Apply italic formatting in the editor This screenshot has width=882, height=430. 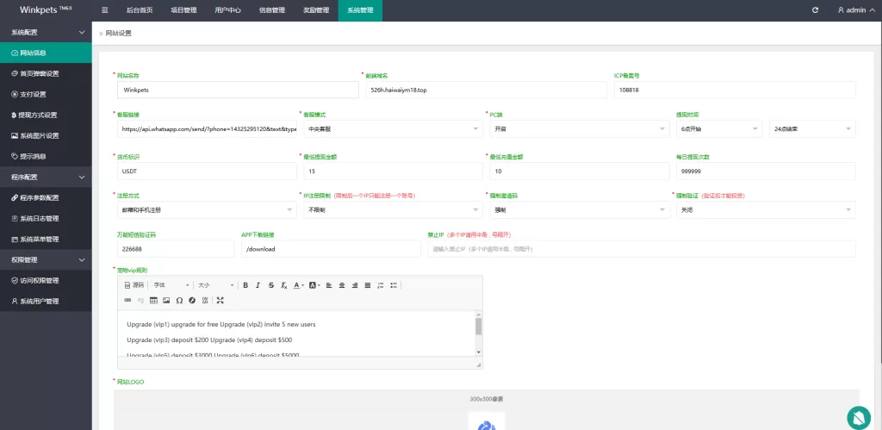pos(258,285)
